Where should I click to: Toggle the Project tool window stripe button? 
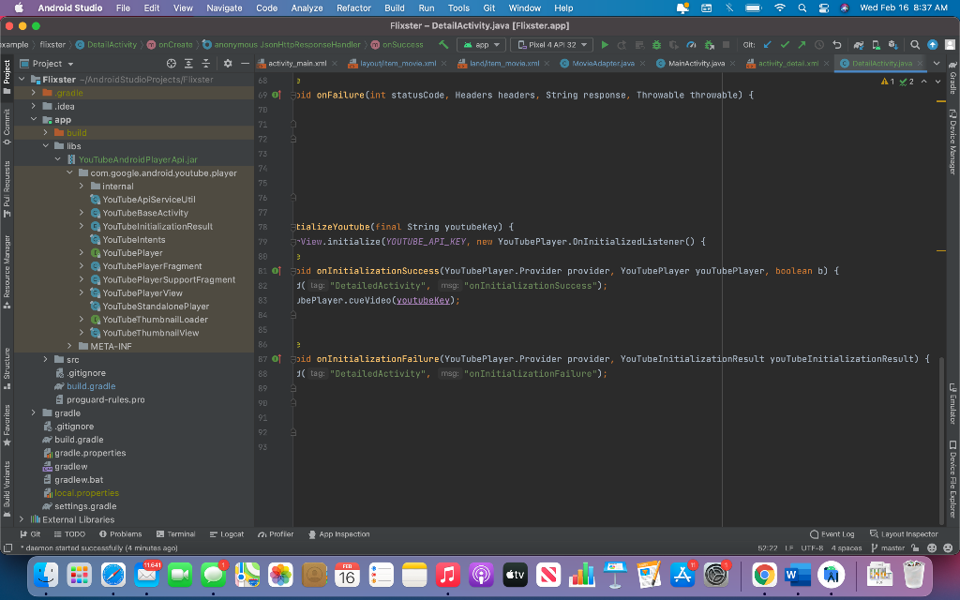point(7,77)
